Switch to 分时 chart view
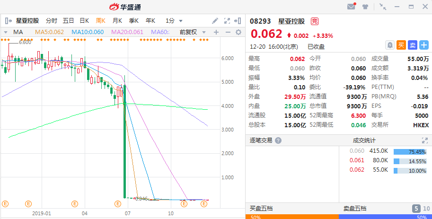Viewport: 432px width, 219px height. pos(52,21)
